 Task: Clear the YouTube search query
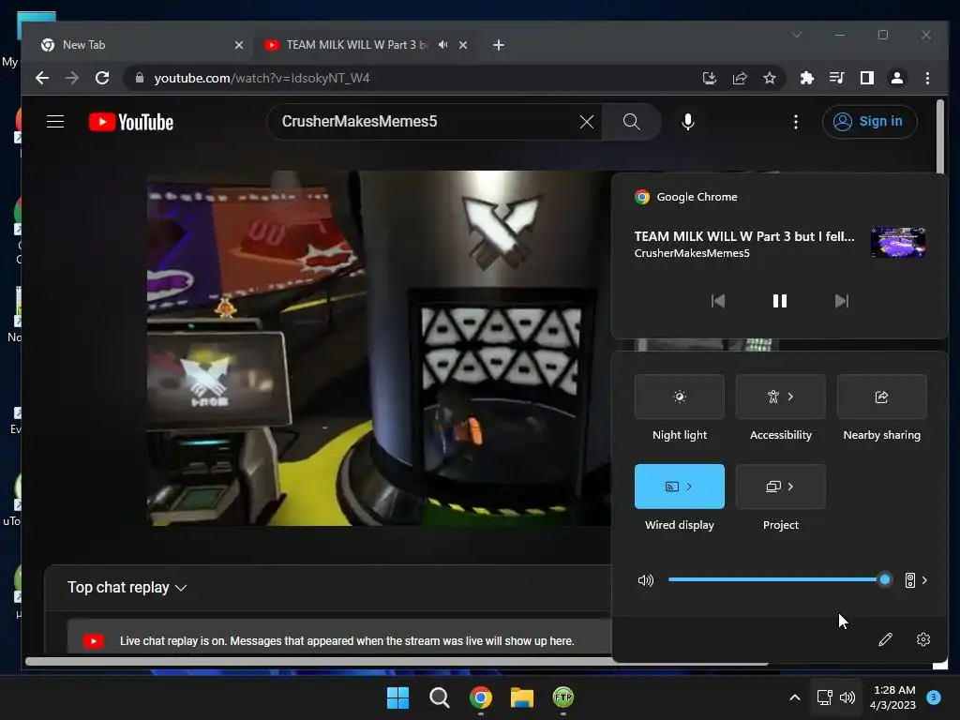(x=587, y=122)
